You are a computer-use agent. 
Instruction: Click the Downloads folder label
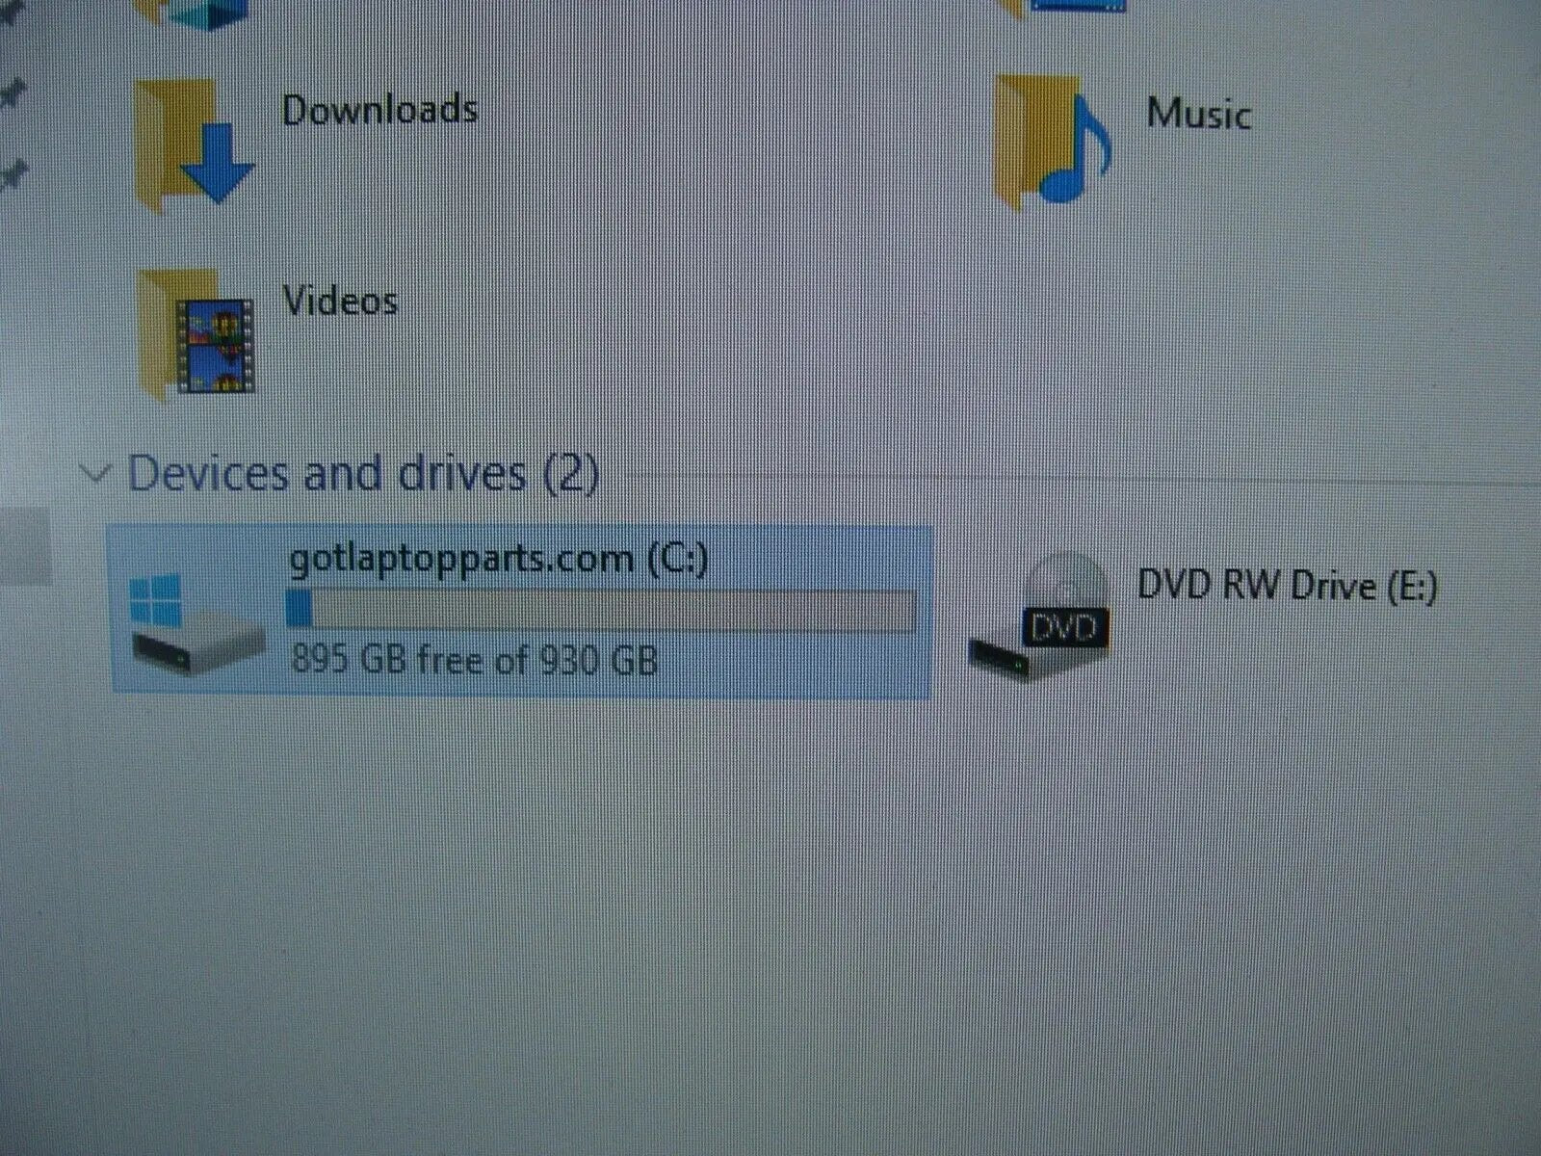(380, 110)
